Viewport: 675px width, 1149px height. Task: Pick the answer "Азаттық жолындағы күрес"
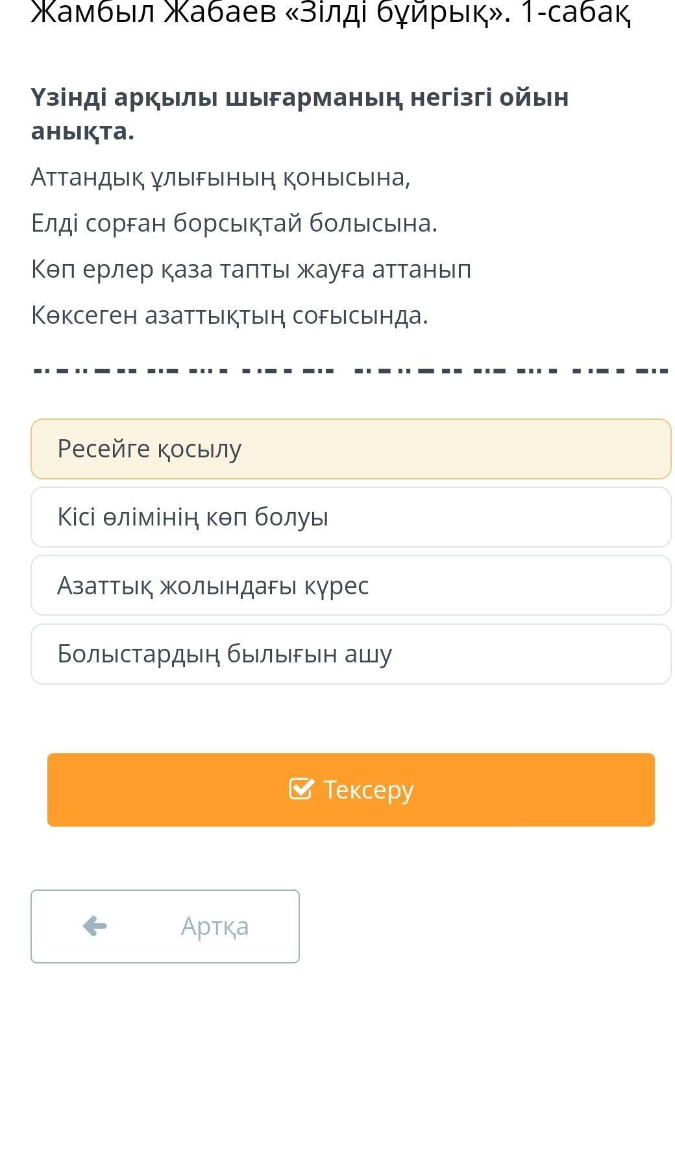pyautogui.click(x=350, y=585)
